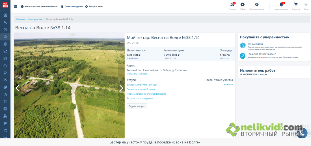311x146 pixels.
Task: Open the document icon in sidebar
Action: [x=5, y=95]
